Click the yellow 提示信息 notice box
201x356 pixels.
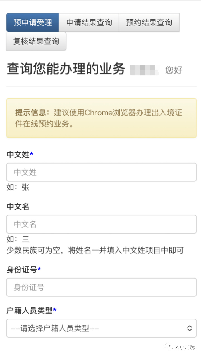coord(100,118)
